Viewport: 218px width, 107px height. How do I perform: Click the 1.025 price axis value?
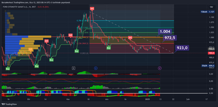pyautogui.click(x=211, y=32)
